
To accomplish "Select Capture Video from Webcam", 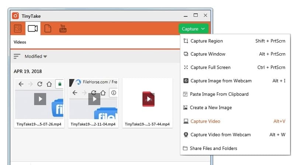I will click(235, 135).
